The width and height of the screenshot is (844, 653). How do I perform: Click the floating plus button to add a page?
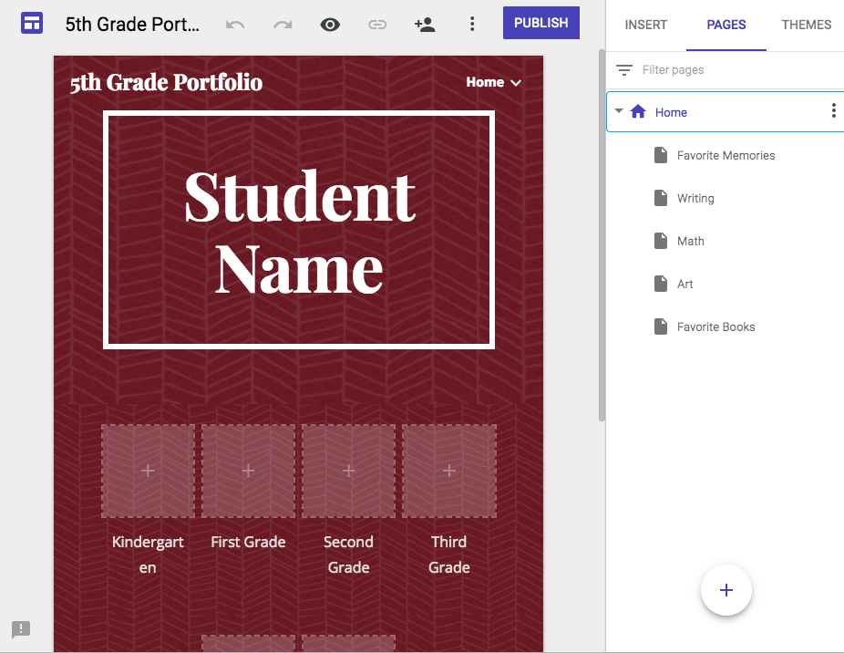[x=726, y=590]
